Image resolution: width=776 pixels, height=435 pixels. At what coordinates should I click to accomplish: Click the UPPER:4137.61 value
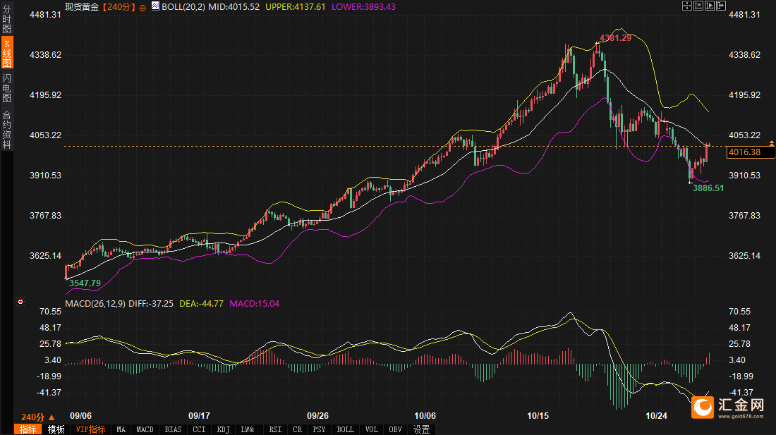click(x=296, y=7)
